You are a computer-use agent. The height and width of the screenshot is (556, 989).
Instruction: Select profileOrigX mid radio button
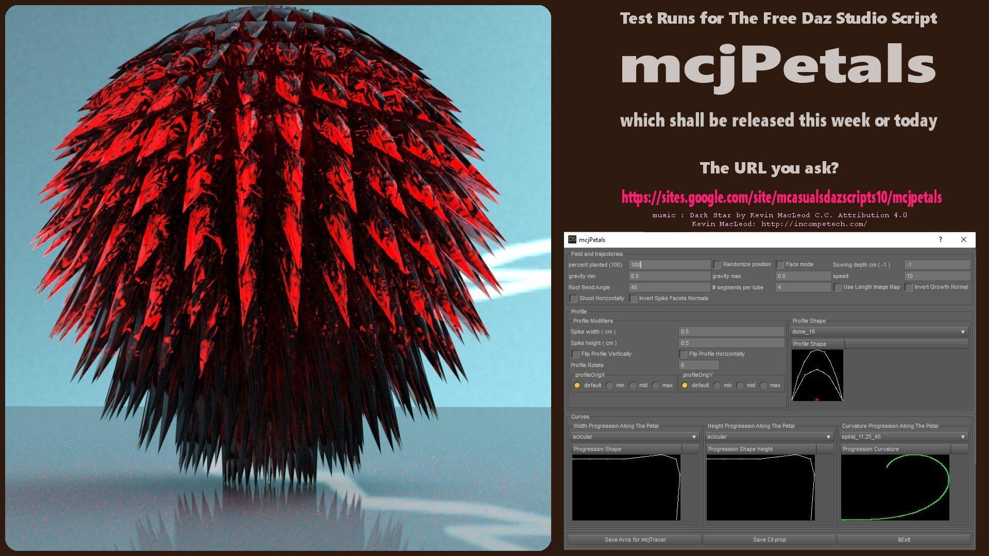pyautogui.click(x=633, y=386)
